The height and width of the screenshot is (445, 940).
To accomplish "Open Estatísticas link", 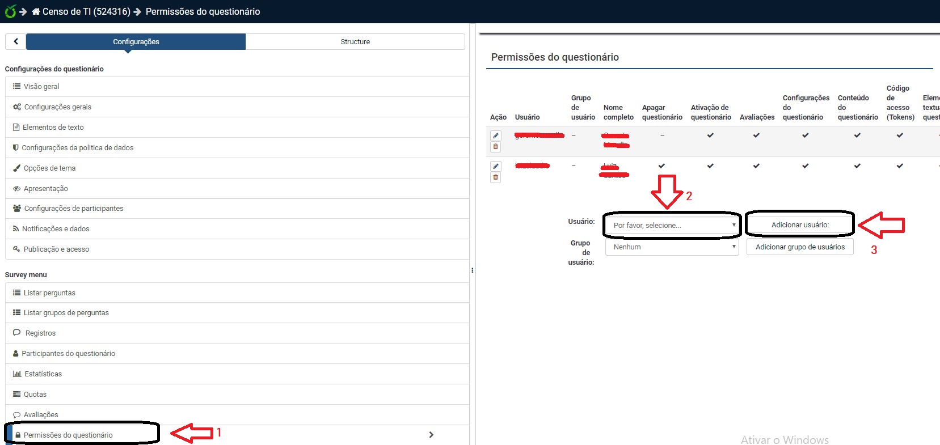I will [237, 374].
